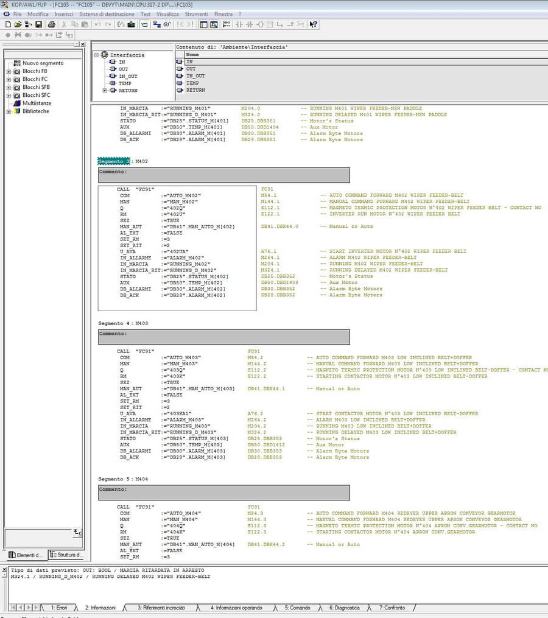Expand the RETURN node in the Interfaccia tree

[x=105, y=90]
